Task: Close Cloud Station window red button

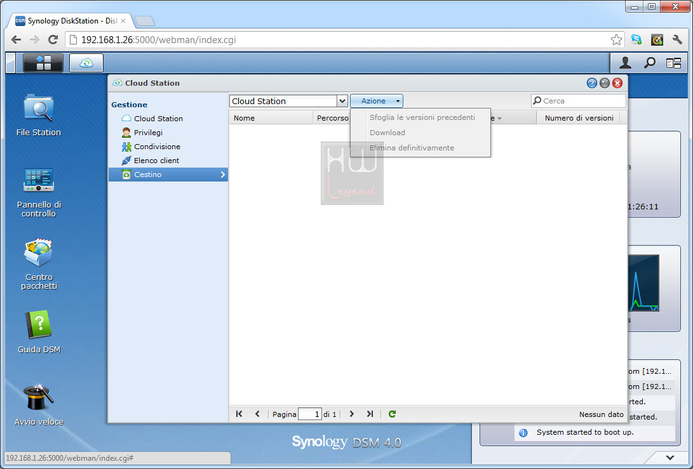Action: [x=617, y=83]
